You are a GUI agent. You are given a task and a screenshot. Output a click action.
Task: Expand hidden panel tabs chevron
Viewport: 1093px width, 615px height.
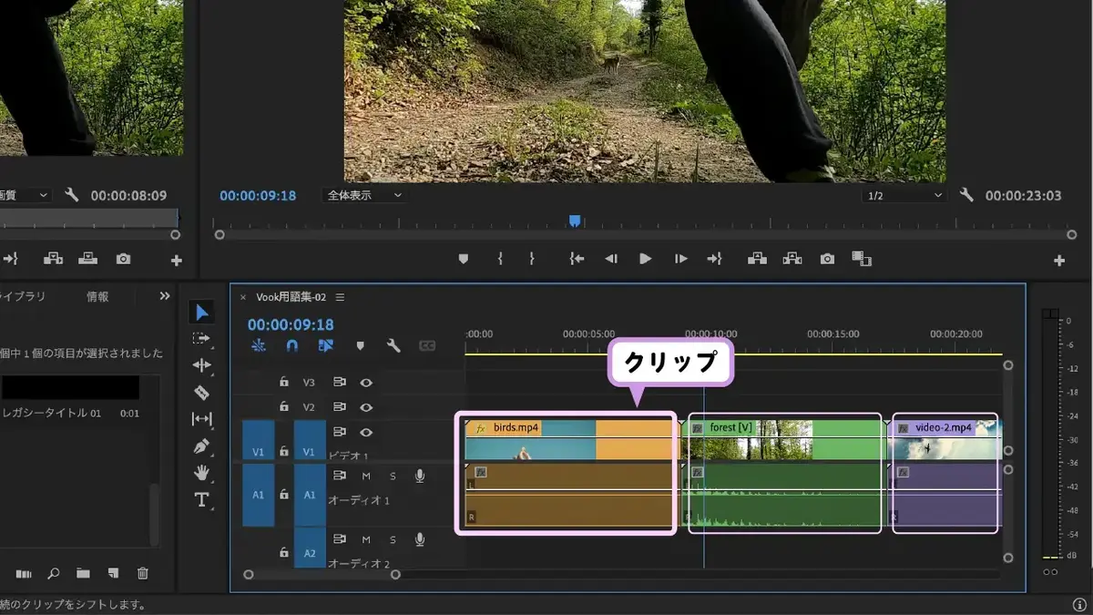point(165,296)
